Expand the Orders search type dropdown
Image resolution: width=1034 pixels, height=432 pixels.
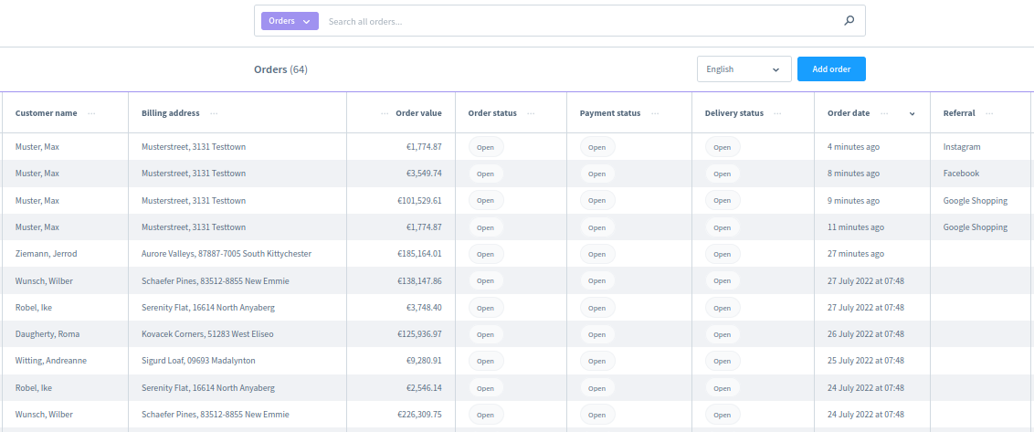[x=290, y=21]
